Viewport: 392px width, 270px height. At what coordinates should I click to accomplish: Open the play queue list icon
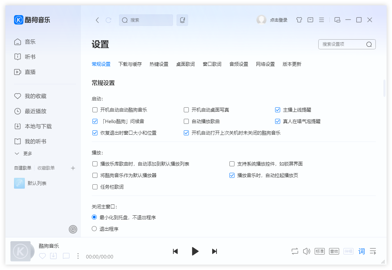[373, 251]
